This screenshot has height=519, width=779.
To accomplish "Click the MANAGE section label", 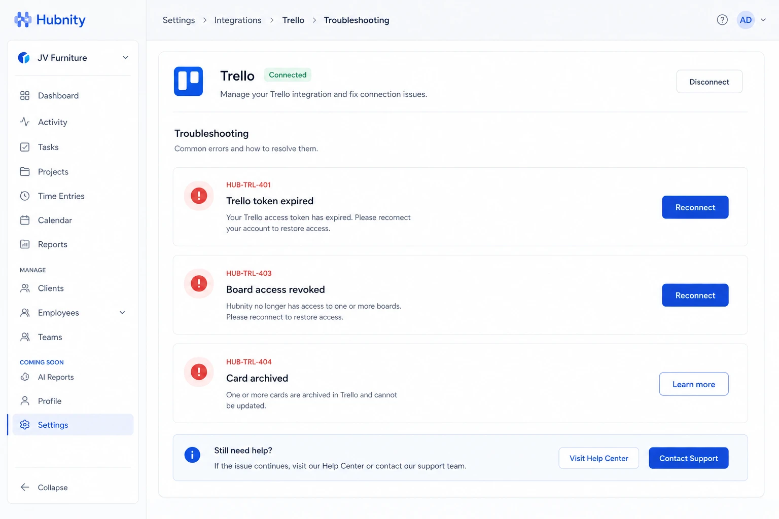I will [32, 270].
